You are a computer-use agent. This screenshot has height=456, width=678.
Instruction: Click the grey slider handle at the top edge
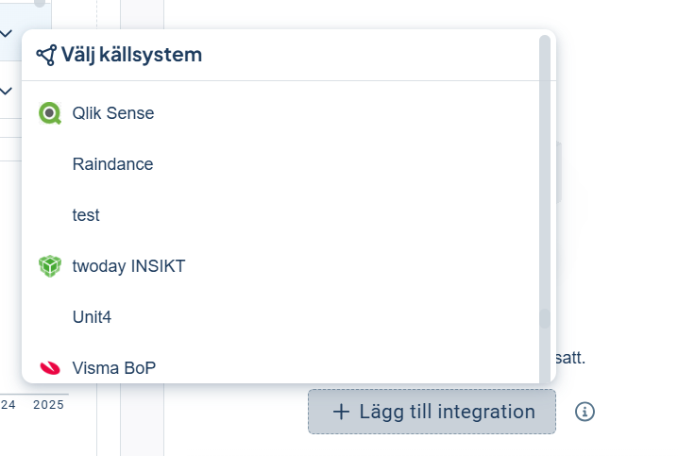[39, 3]
